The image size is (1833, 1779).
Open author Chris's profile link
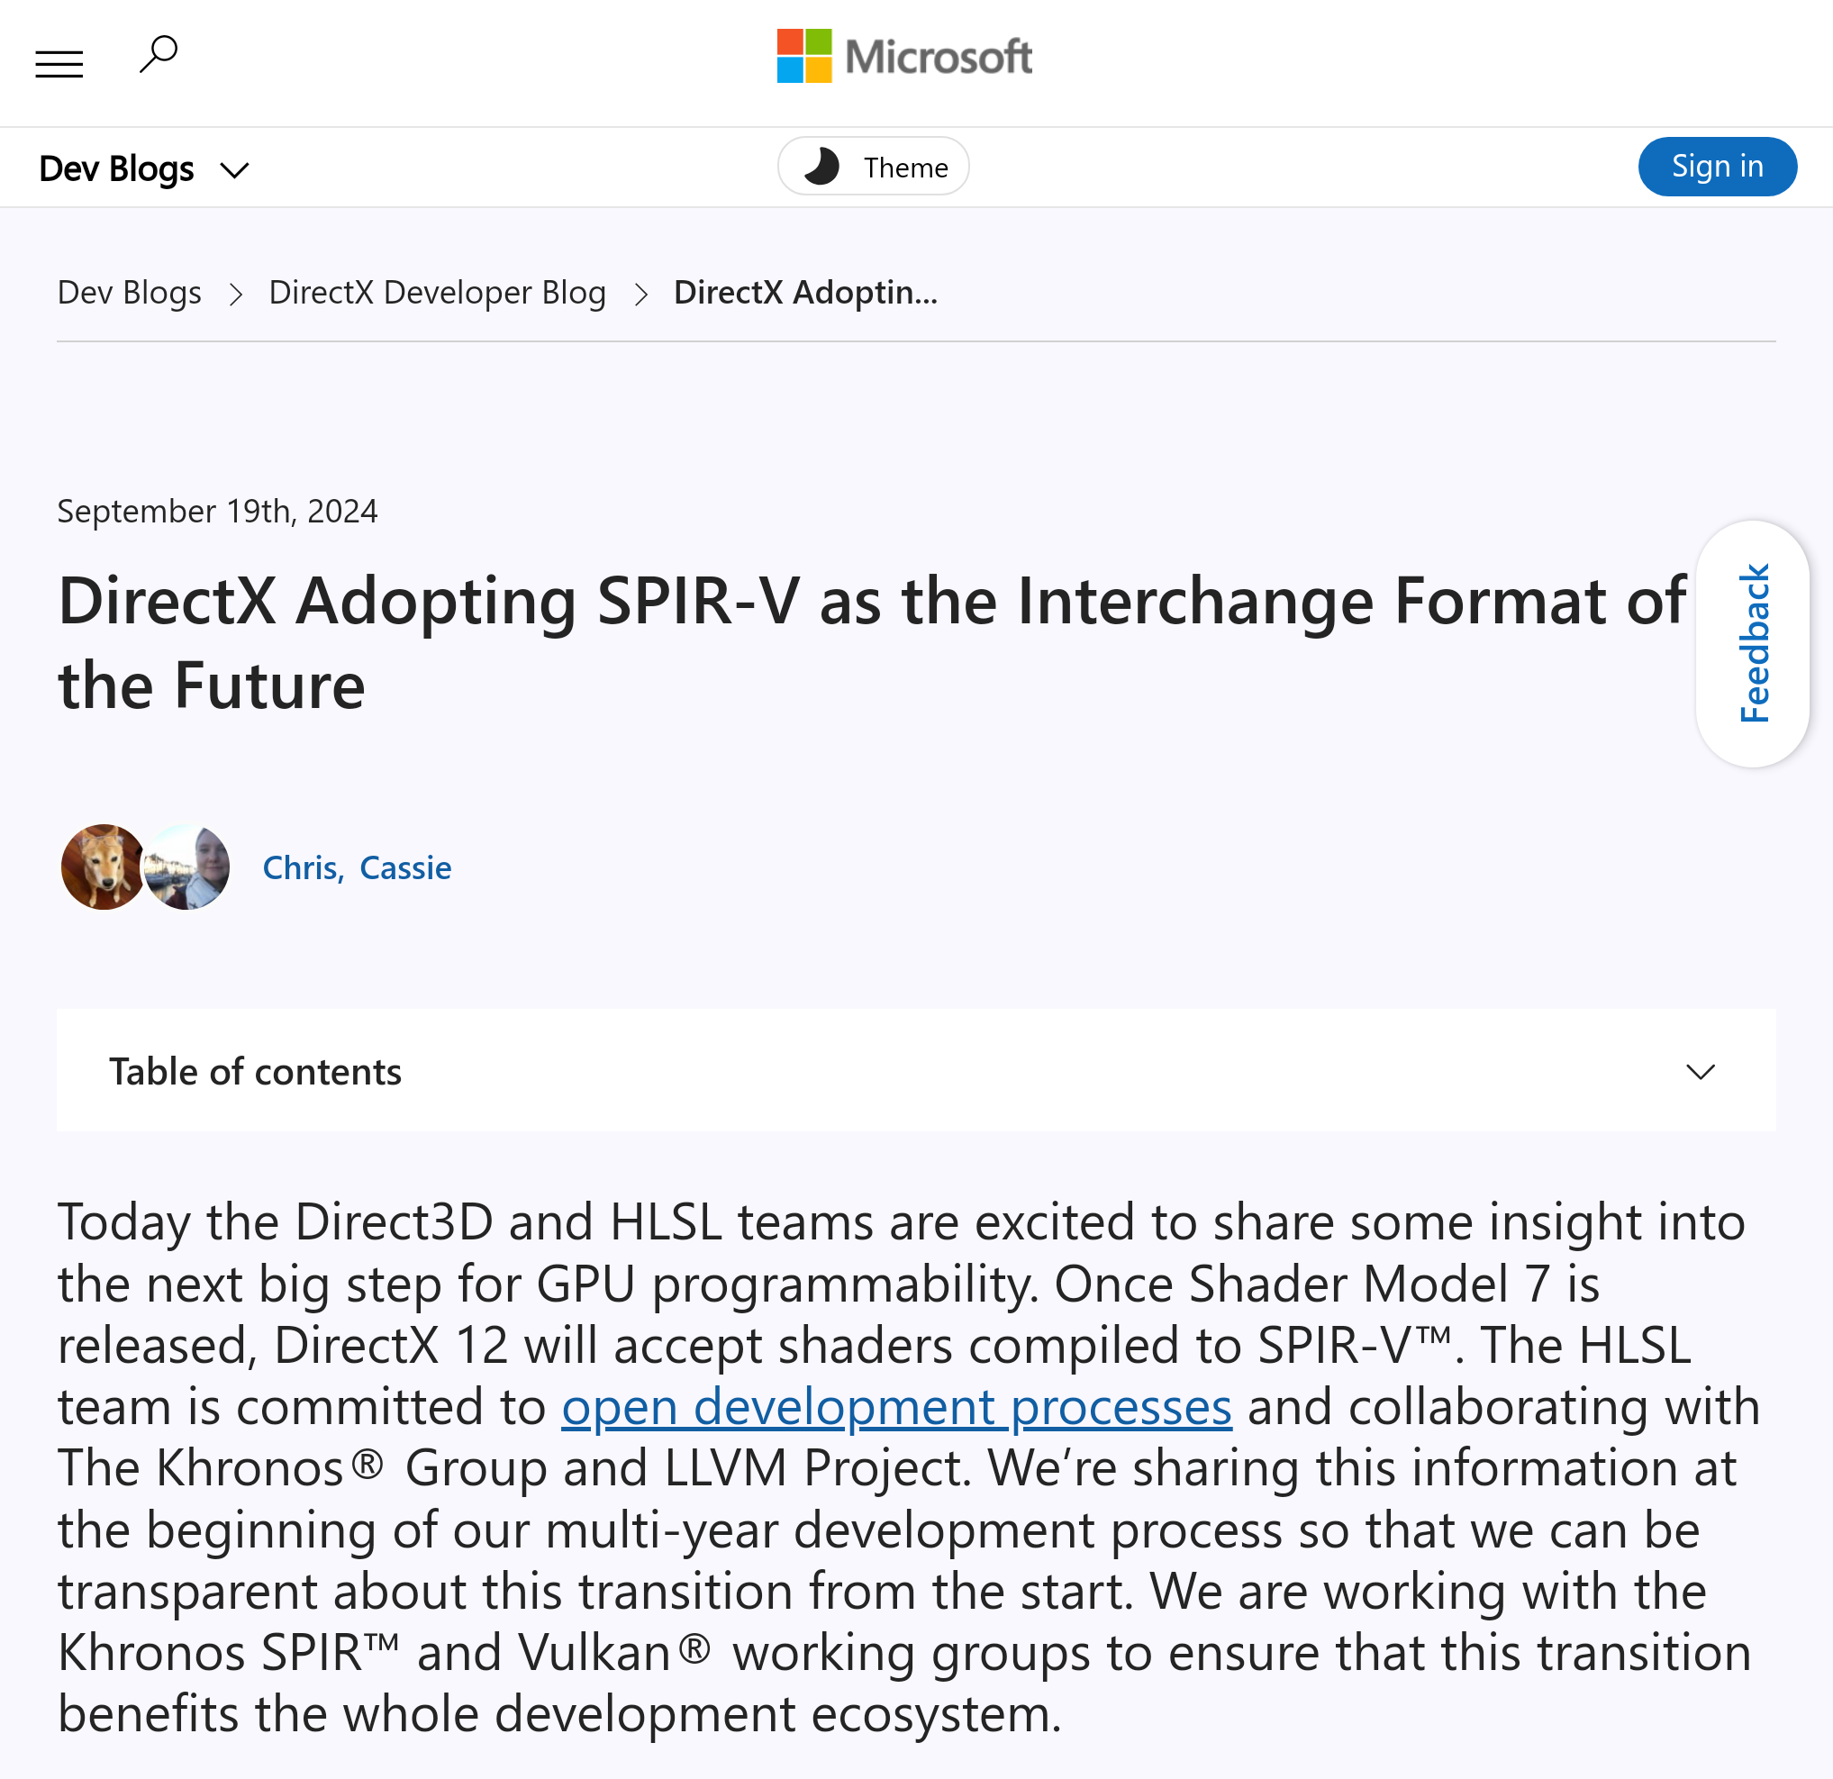click(300, 868)
